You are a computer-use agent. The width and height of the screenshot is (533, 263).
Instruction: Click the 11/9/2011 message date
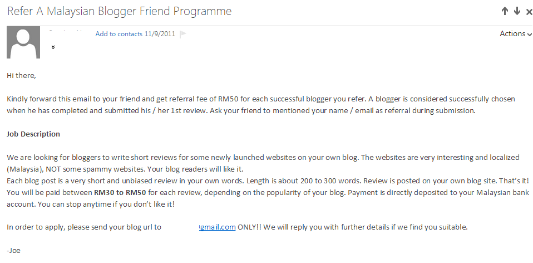pyautogui.click(x=160, y=34)
